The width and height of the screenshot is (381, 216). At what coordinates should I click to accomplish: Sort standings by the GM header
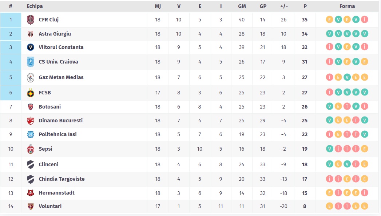pos(242,6)
